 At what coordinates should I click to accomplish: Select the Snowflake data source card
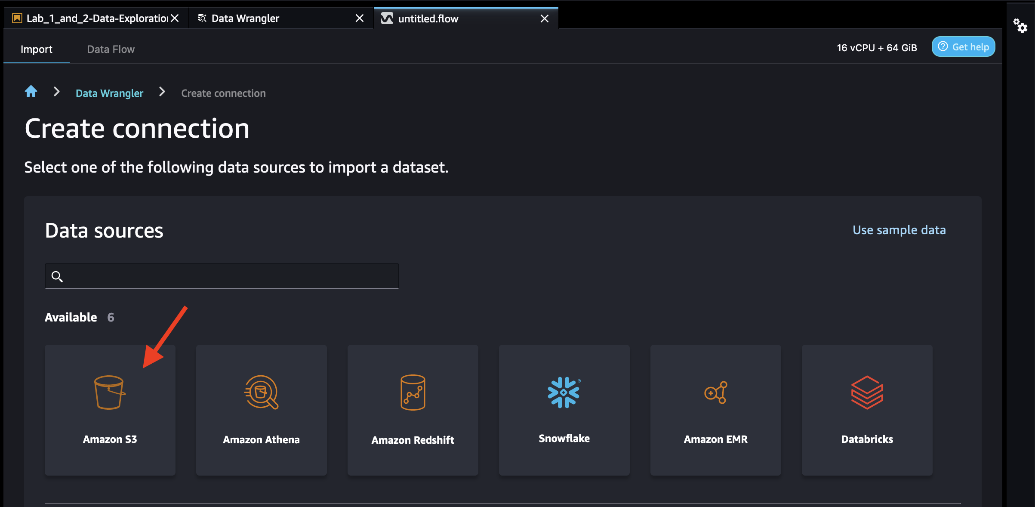coord(564,410)
